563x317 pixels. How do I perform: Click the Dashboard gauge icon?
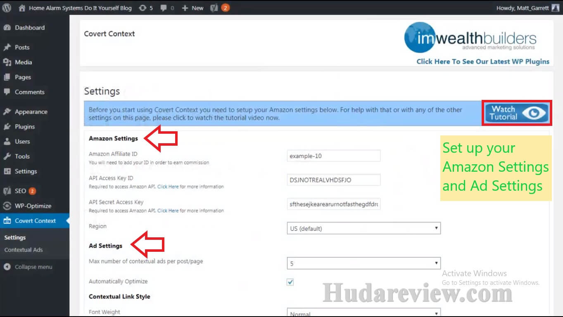(x=7, y=28)
